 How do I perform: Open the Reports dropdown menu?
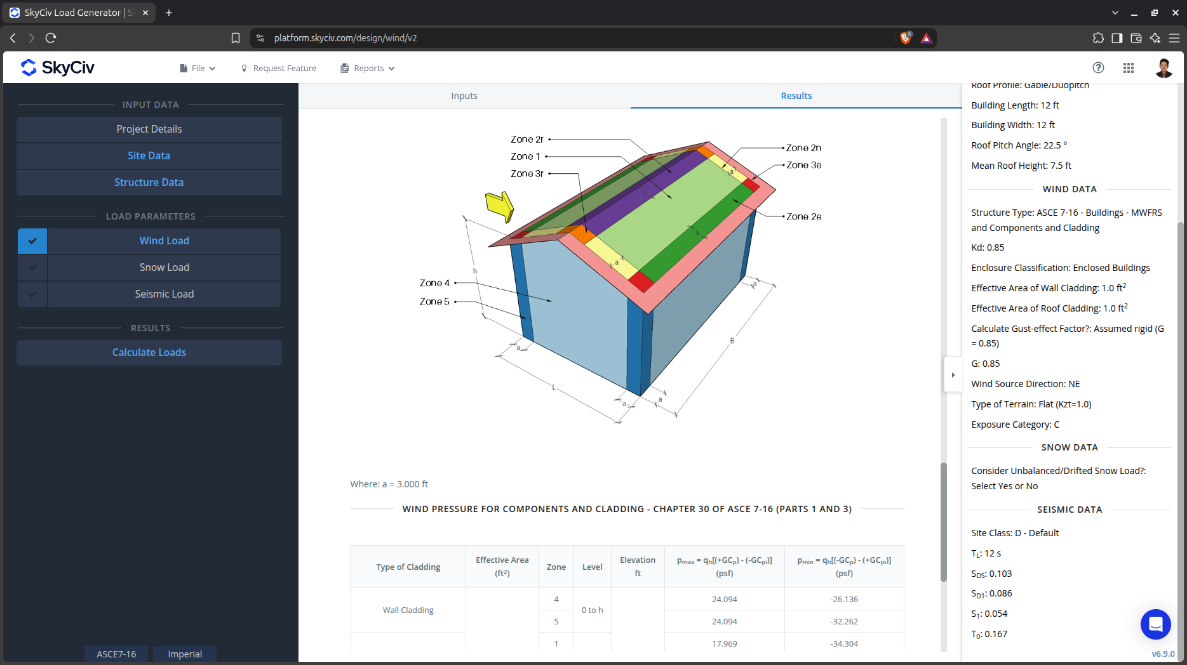click(368, 69)
